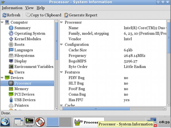Toggle the Cache section expander

point(61,105)
